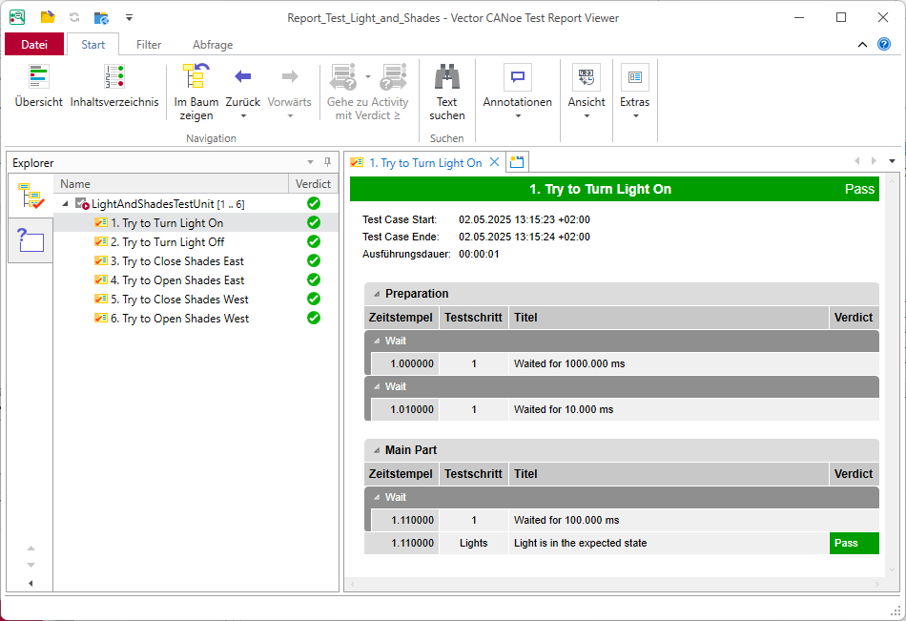This screenshot has height=621, width=906.
Task: Collapse the Wait group at 1.010000
Action: (x=376, y=386)
